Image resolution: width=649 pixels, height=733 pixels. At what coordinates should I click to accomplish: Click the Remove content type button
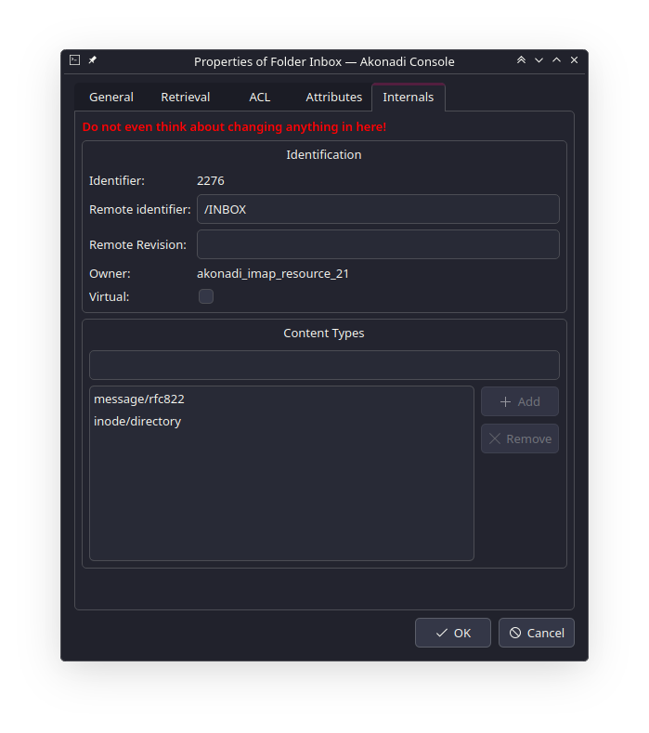click(x=520, y=438)
